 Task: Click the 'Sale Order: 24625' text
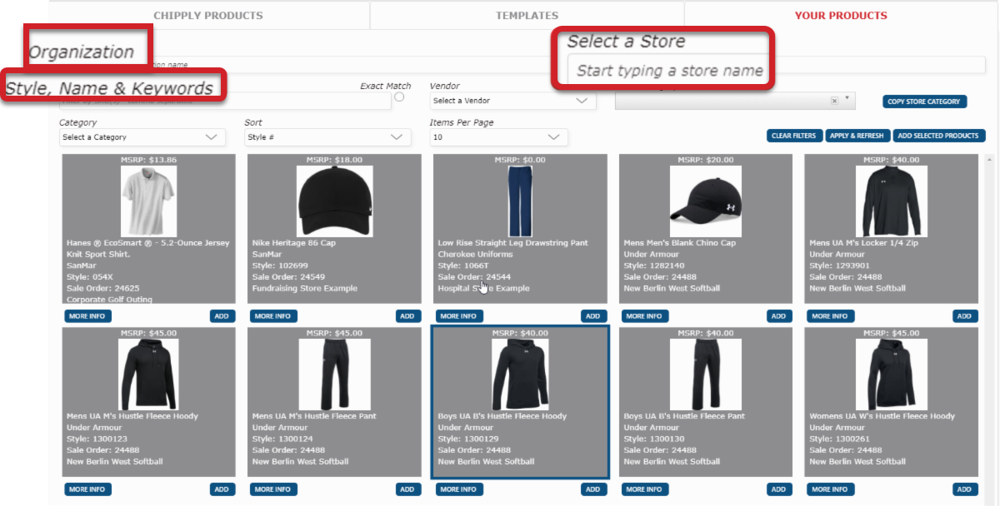tap(102, 289)
